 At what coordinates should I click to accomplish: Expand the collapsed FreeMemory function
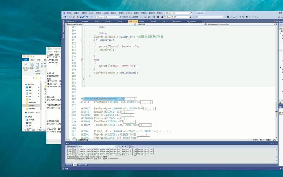tap(82, 102)
